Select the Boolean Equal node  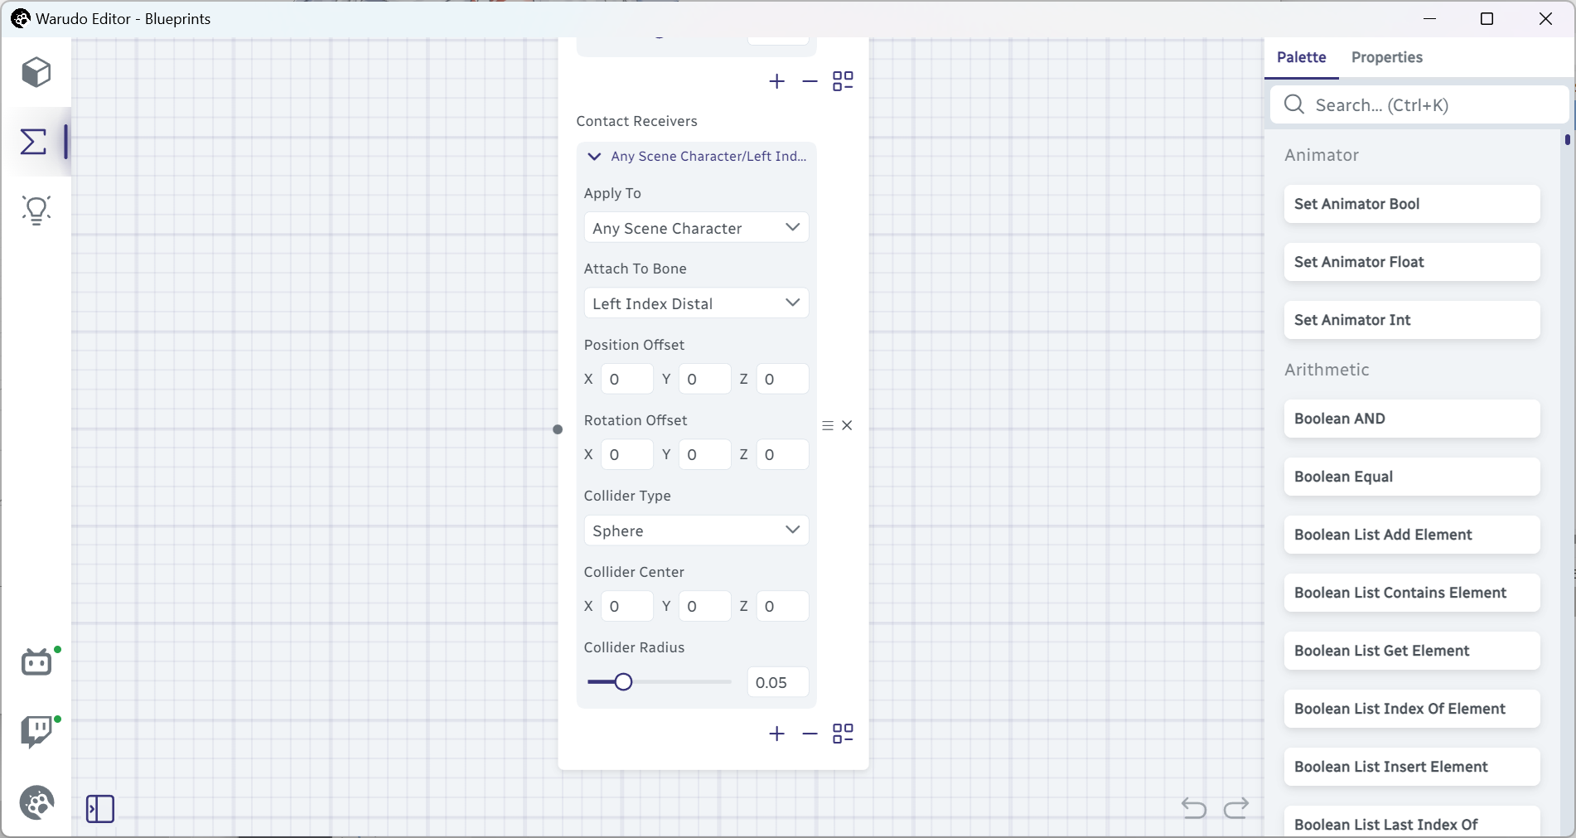point(1412,477)
